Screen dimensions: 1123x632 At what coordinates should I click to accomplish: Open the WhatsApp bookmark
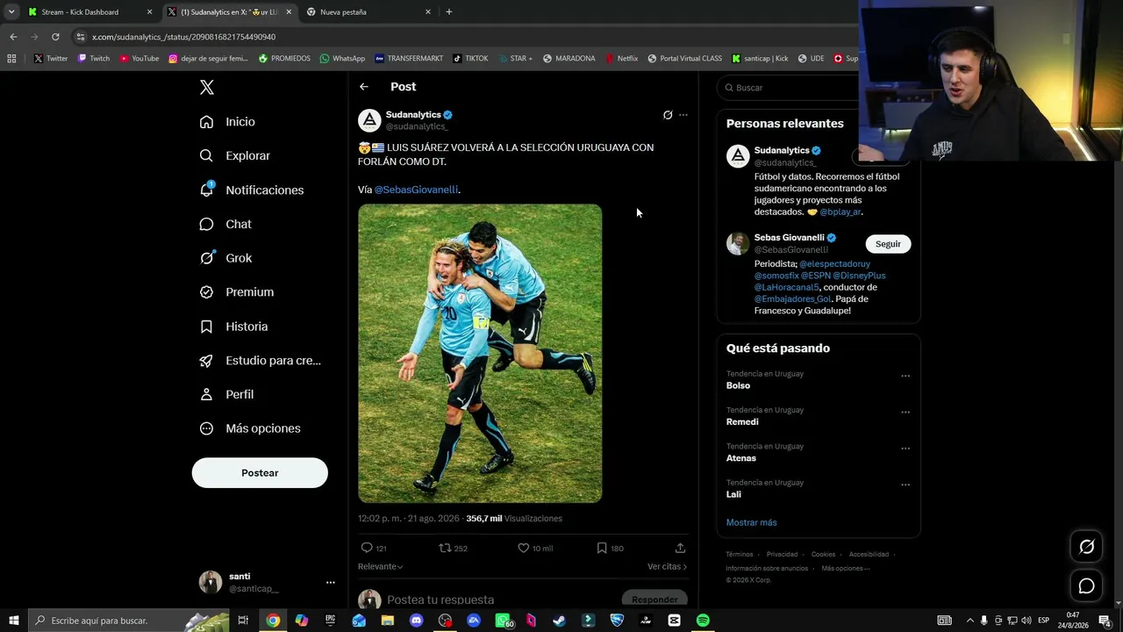342,59
